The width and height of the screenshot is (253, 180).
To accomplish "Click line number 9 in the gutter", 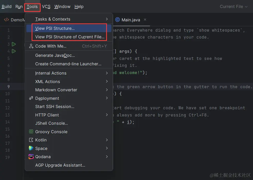I will click(8, 87).
